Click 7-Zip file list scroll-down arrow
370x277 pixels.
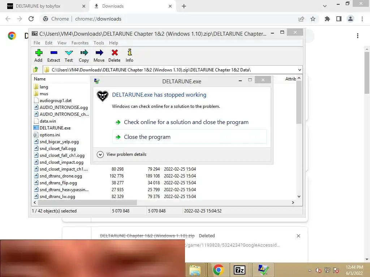click(x=299, y=197)
